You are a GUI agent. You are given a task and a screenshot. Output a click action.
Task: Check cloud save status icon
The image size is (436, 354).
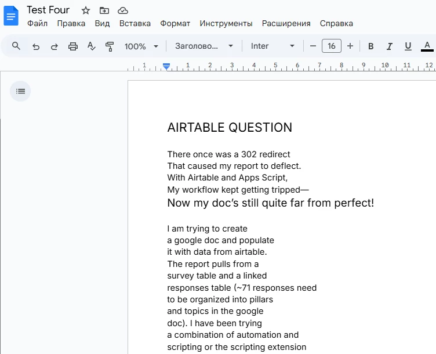[123, 10]
